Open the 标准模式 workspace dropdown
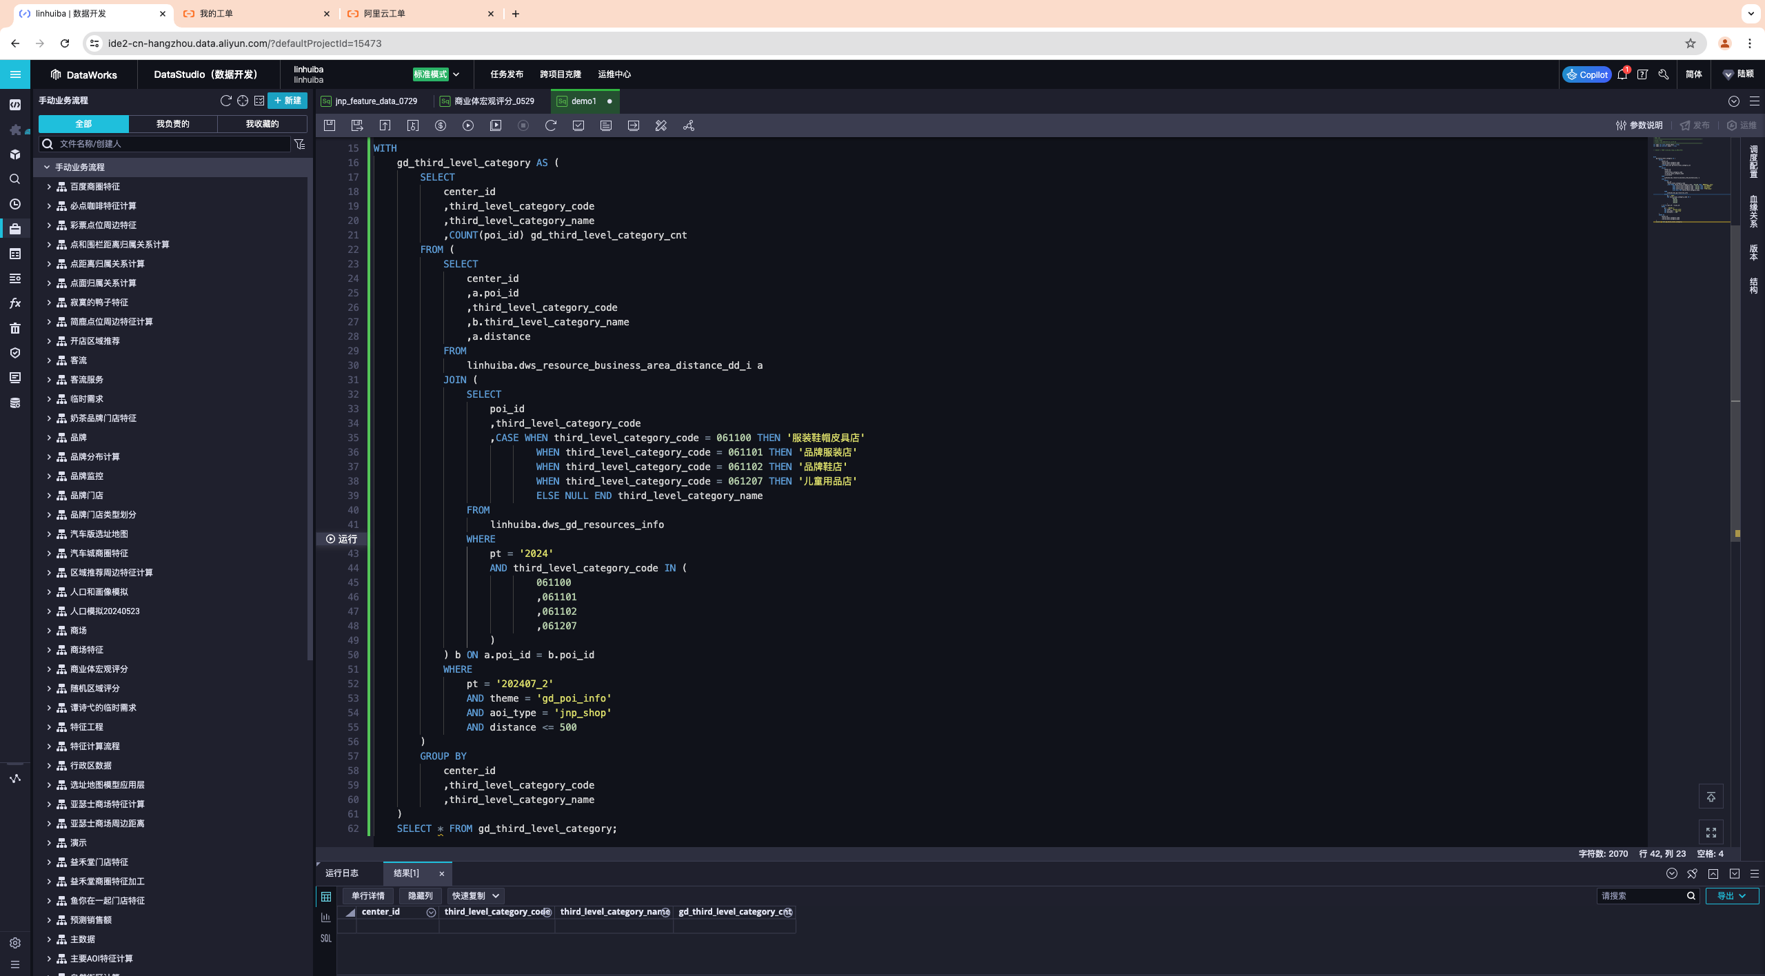The image size is (1765, 976). (x=436, y=74)
